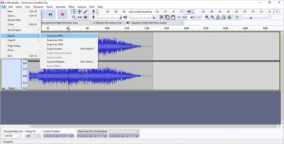
Task: Click the speaker icon beside Speakers device
Action: (x=128, y=23)
